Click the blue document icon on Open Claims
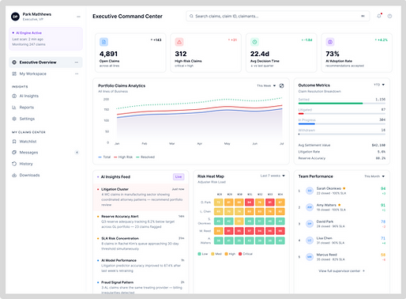The height and width of the screenshot is (299, 406). click(x=103, y=42)
